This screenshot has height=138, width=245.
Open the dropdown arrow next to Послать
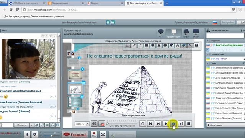click(x=31, y=125)
